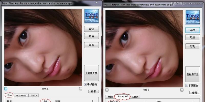The height and width of the screenshot is (102, 205).
Task: Click 查看原图象 in the left window
Action: coord(92,73)
